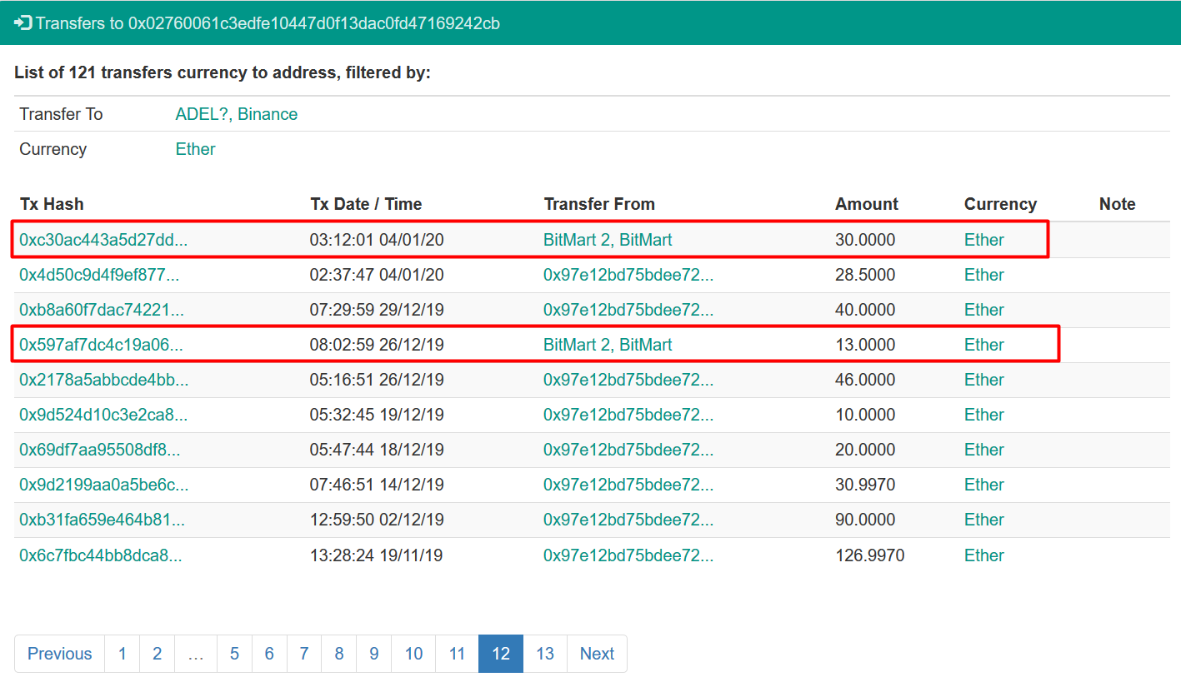Screen dimensions: 1181x697
Task: Open the Ether currency filter link
Action: tap(196, 149)
